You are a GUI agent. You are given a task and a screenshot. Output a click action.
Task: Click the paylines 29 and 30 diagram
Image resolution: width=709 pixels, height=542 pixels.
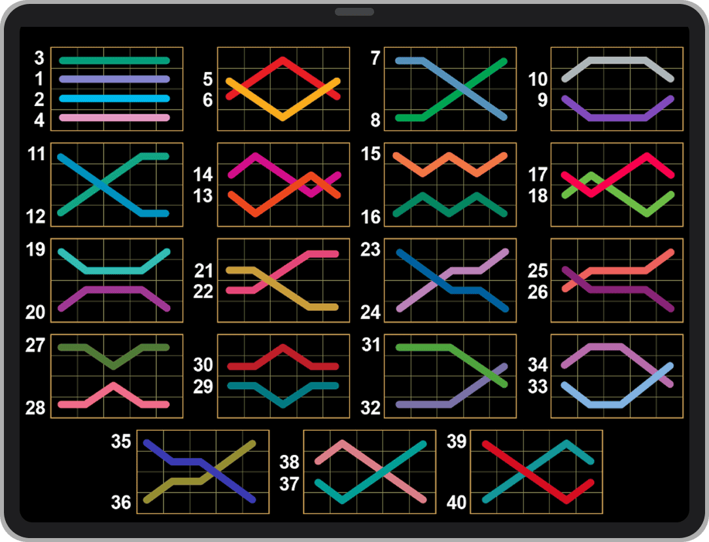pos(283,376)
